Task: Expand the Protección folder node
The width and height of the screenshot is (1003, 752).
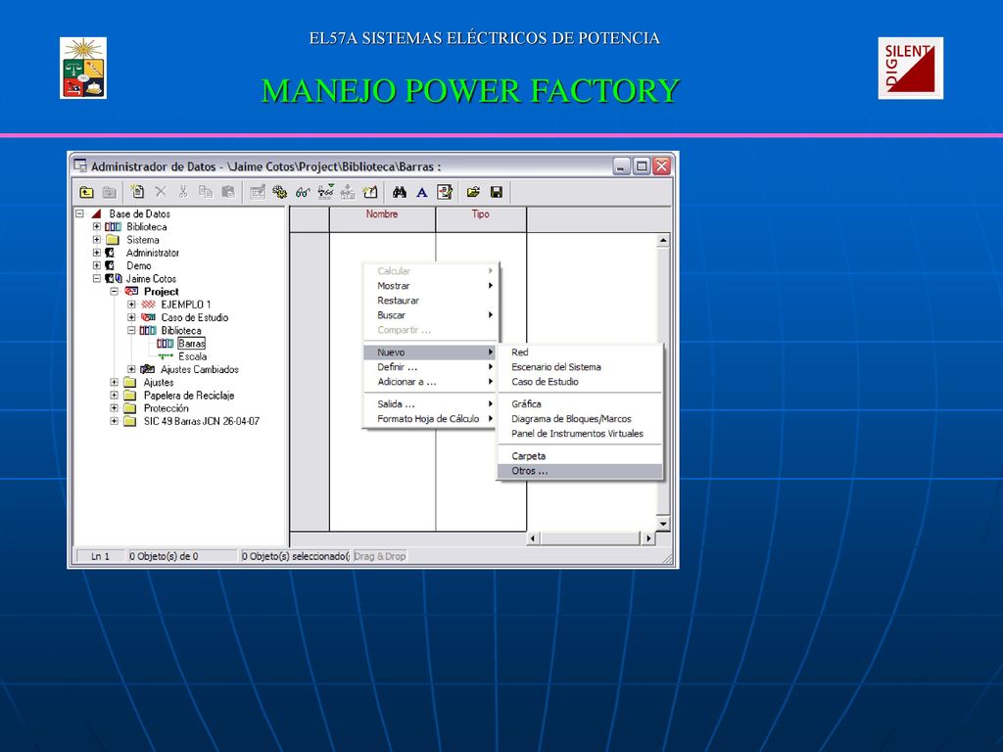Action: point(114,408)
